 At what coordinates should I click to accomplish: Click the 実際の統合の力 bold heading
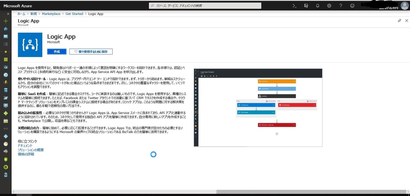coord(28,128)
